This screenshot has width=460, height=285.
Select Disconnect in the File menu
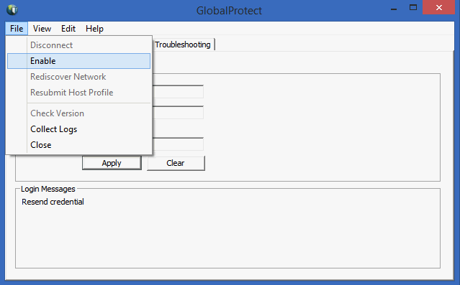(x=78, y=45)
